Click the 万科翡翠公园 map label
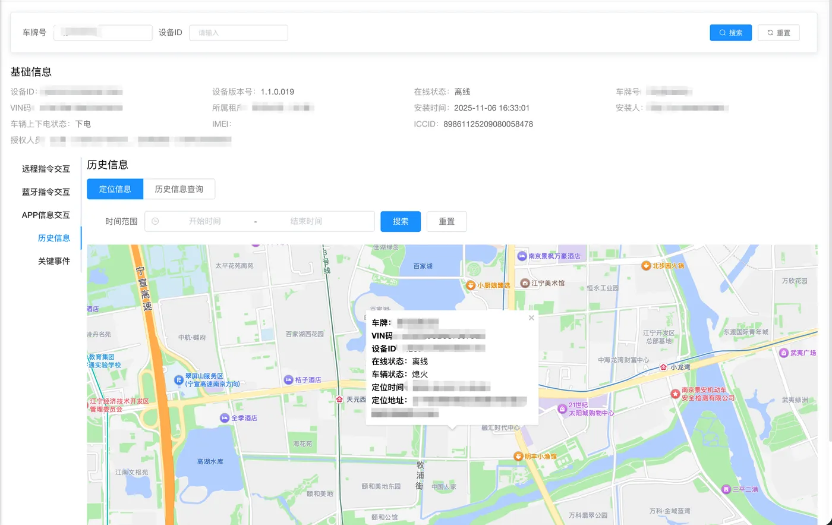This screenshot has height=525, width=832. click(x=588, y=515)
